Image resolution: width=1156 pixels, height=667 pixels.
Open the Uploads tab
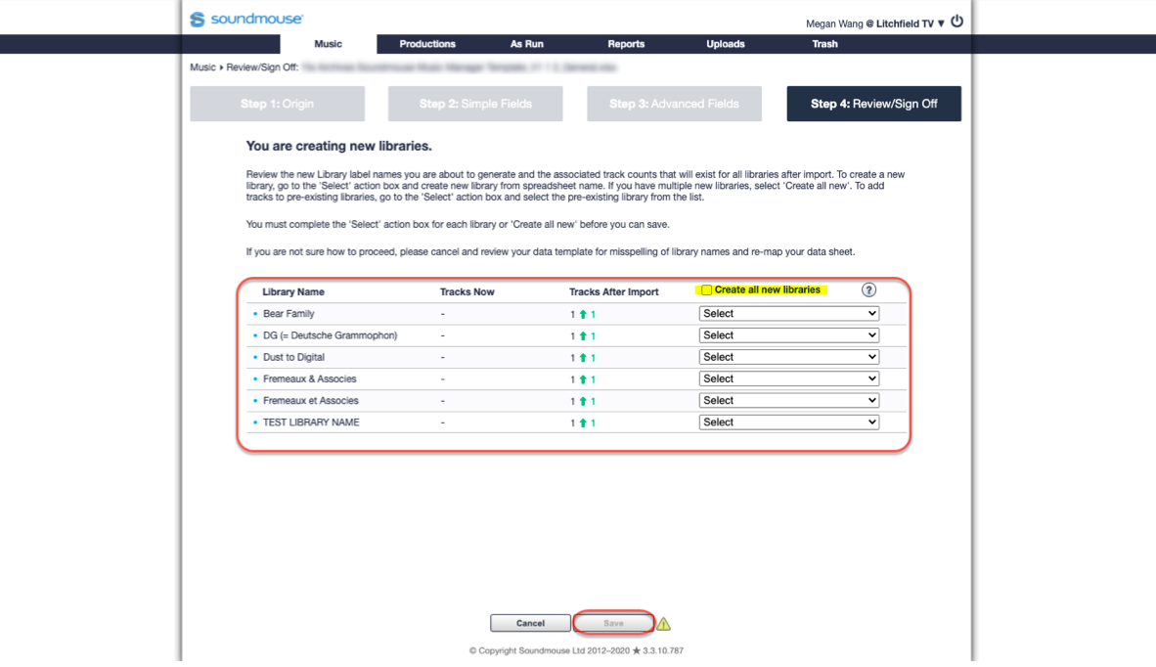point(726,44)
